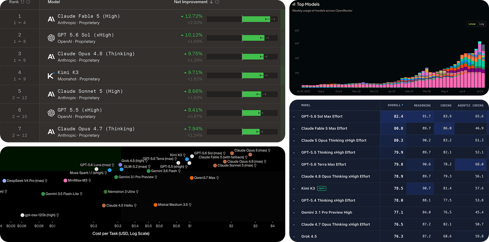Click the lightbulb icon next to Claude Sonnet 5 (max)
The height and width of the screenshot is (242, 489).
[254, 166]
